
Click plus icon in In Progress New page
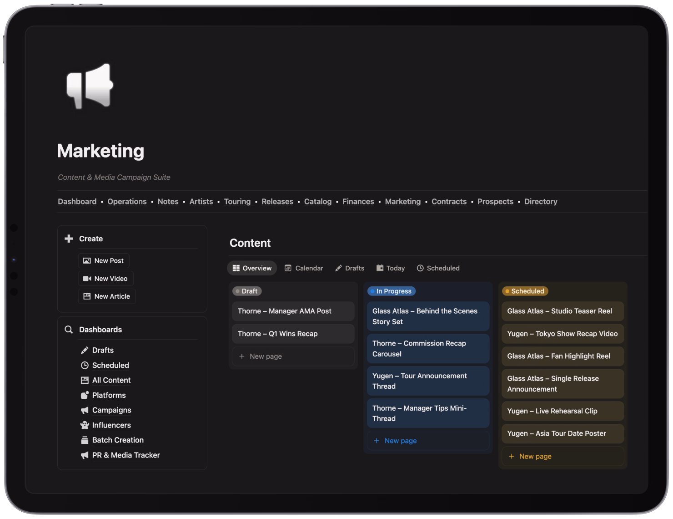click(377, 441)
